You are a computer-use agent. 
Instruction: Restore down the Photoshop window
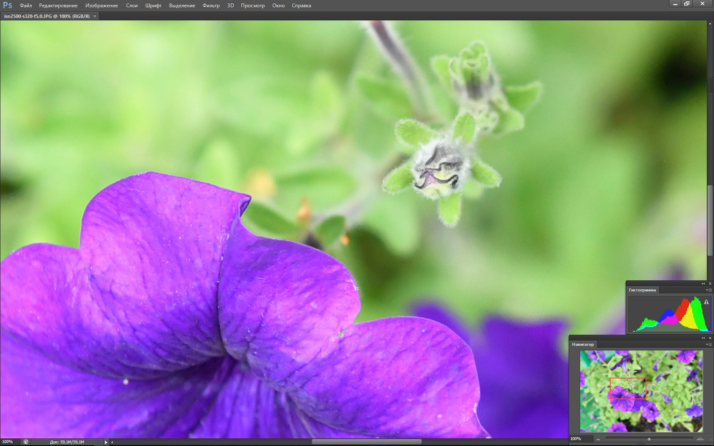pos(687,4)
